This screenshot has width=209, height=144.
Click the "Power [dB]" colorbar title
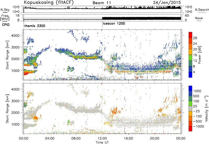click(200, 55)
